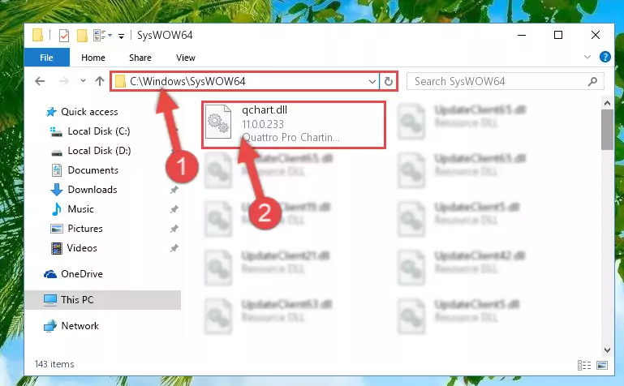Click the Documents icon in sidebar
The height and width of the screenshot is (386, 624).
coord(57,170)
